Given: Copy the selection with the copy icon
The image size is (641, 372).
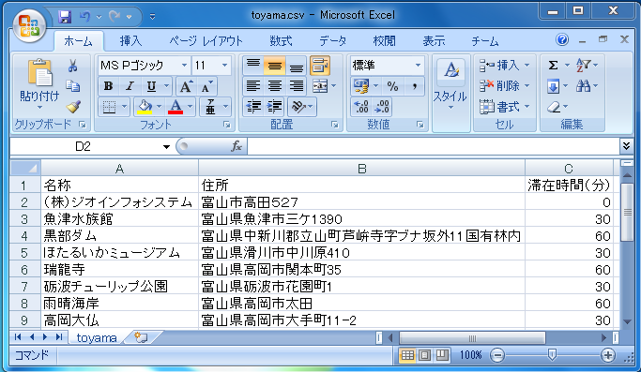Looking at the screenshot, I should [73, 86].
